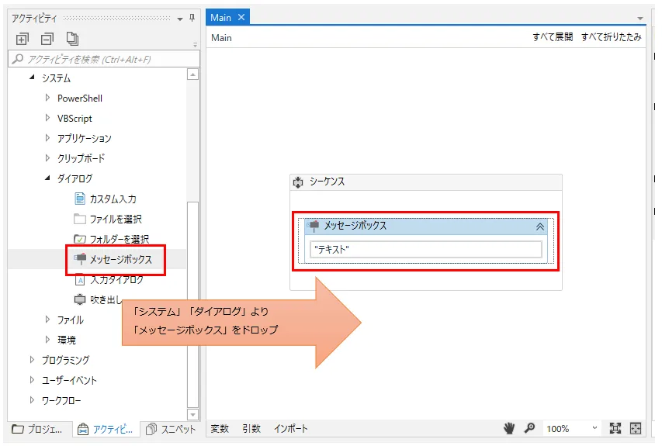Click the カスタム入力 label

point(113,199)
